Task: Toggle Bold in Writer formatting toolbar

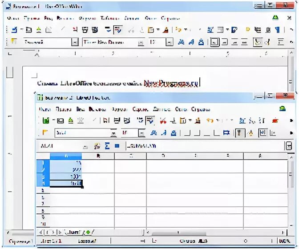Action: tap(181, 42)
